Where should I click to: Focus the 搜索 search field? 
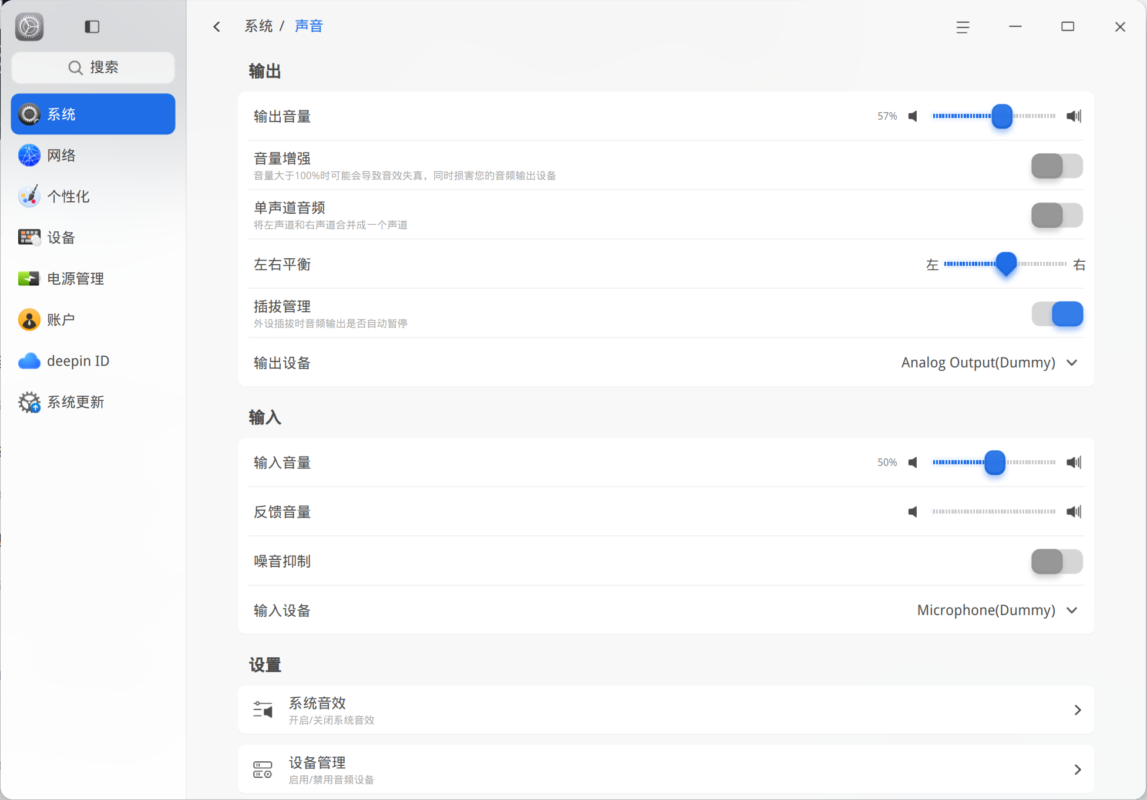(93, 67)
